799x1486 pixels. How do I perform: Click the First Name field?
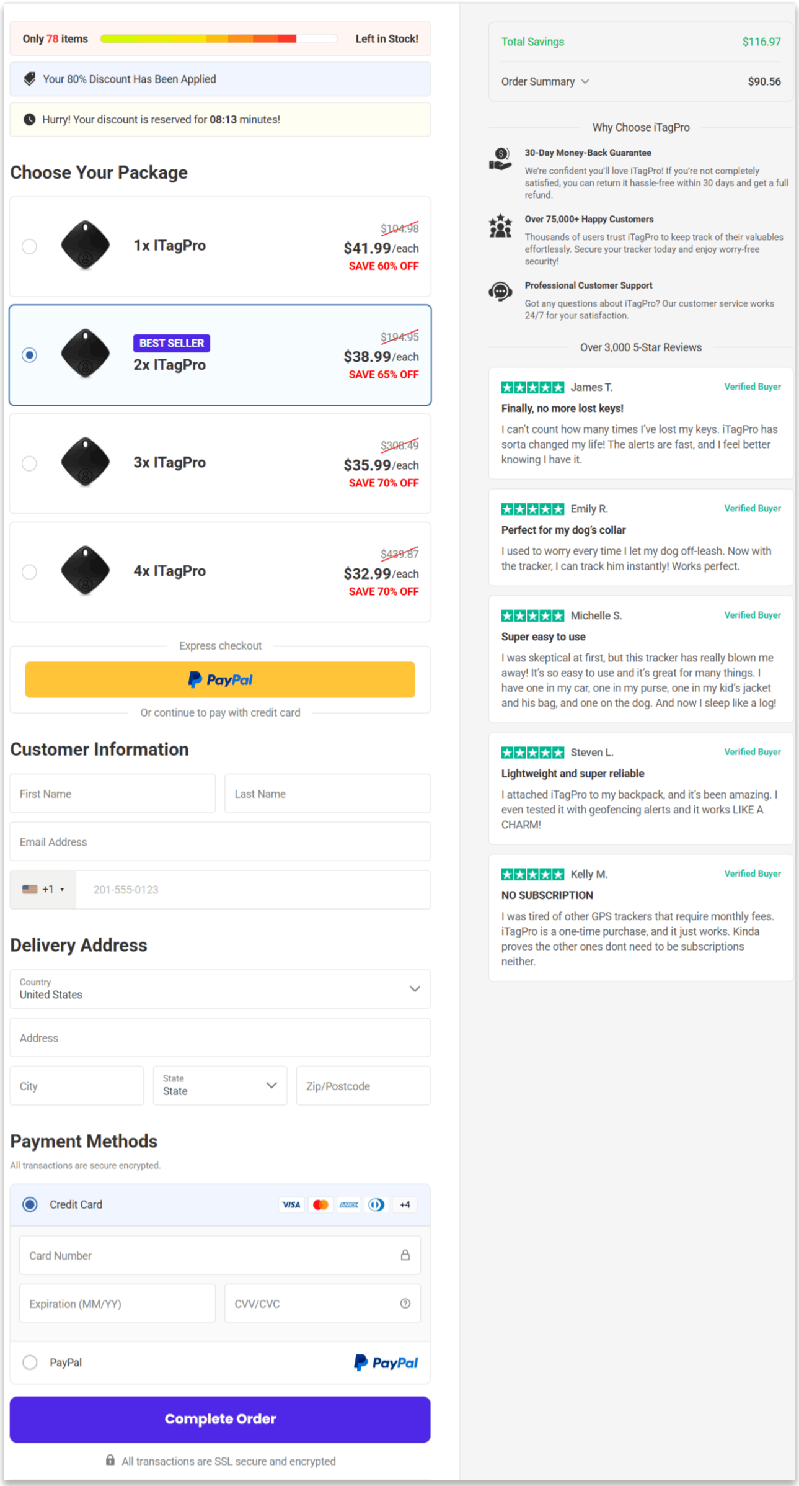tap(113, 794)
